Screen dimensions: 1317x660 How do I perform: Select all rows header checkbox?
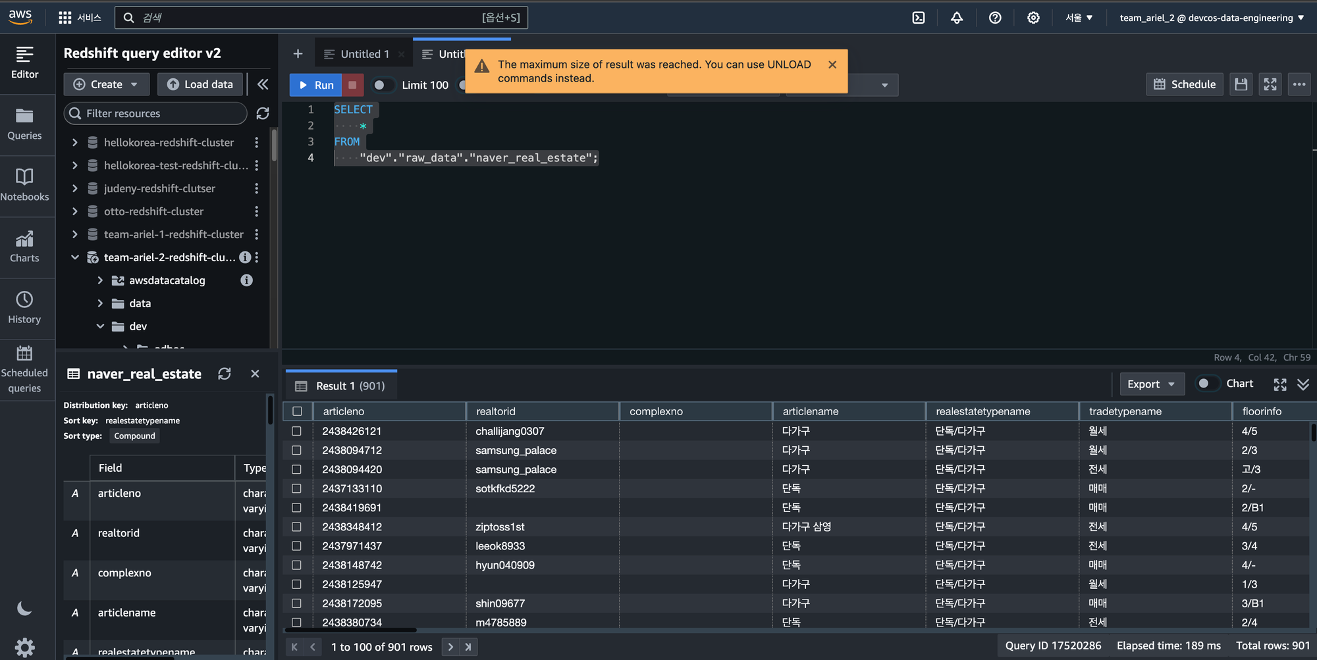297,411
